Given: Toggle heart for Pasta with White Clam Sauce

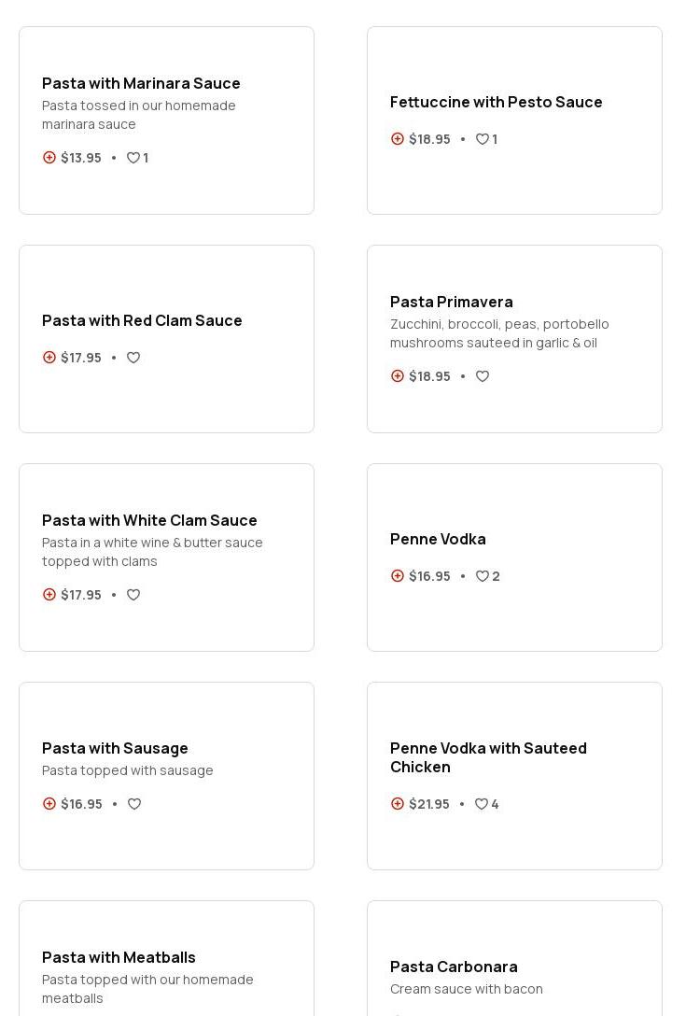Looking at the screenshot, I should 133,595.
